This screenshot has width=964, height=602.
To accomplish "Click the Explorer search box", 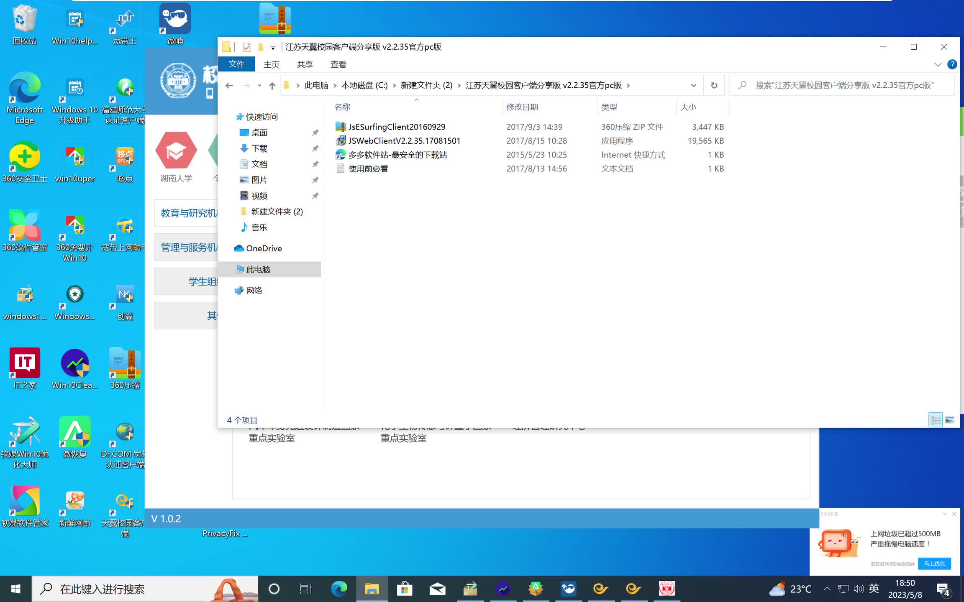I will coord(842,85).
